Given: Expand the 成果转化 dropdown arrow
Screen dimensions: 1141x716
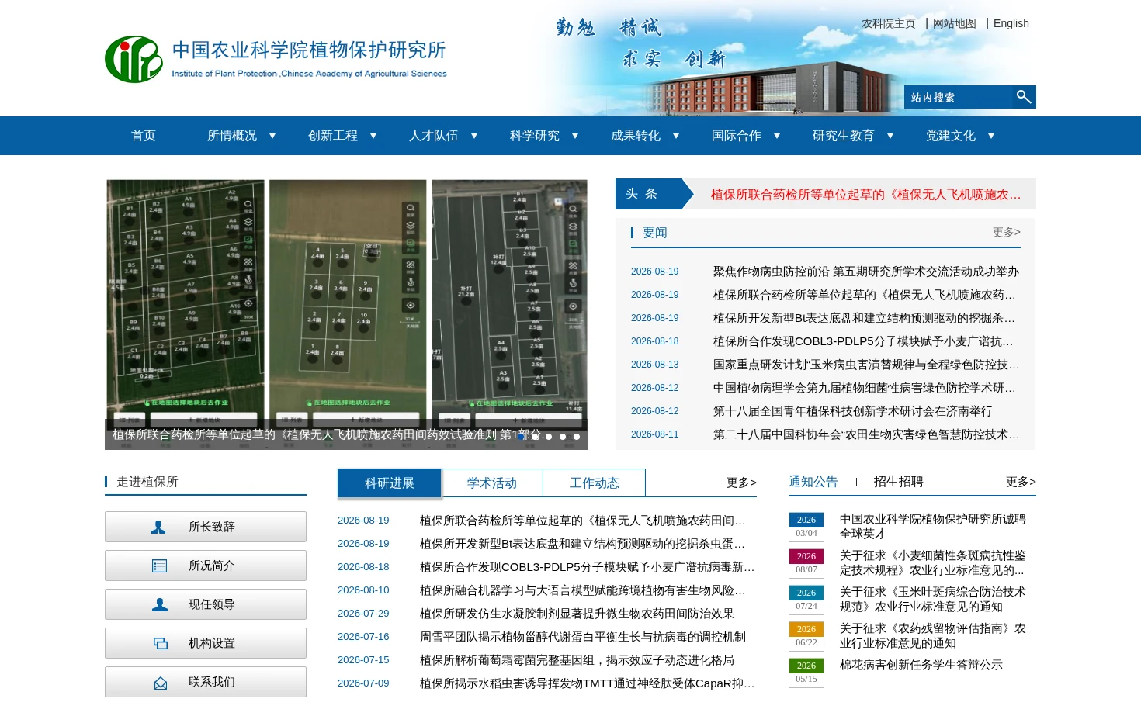Looking at the screenshot, I should (676, 136).
